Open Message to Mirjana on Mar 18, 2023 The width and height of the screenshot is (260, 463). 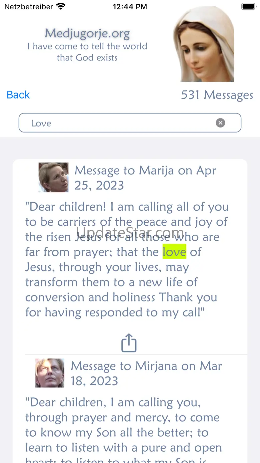coord(146,373)
